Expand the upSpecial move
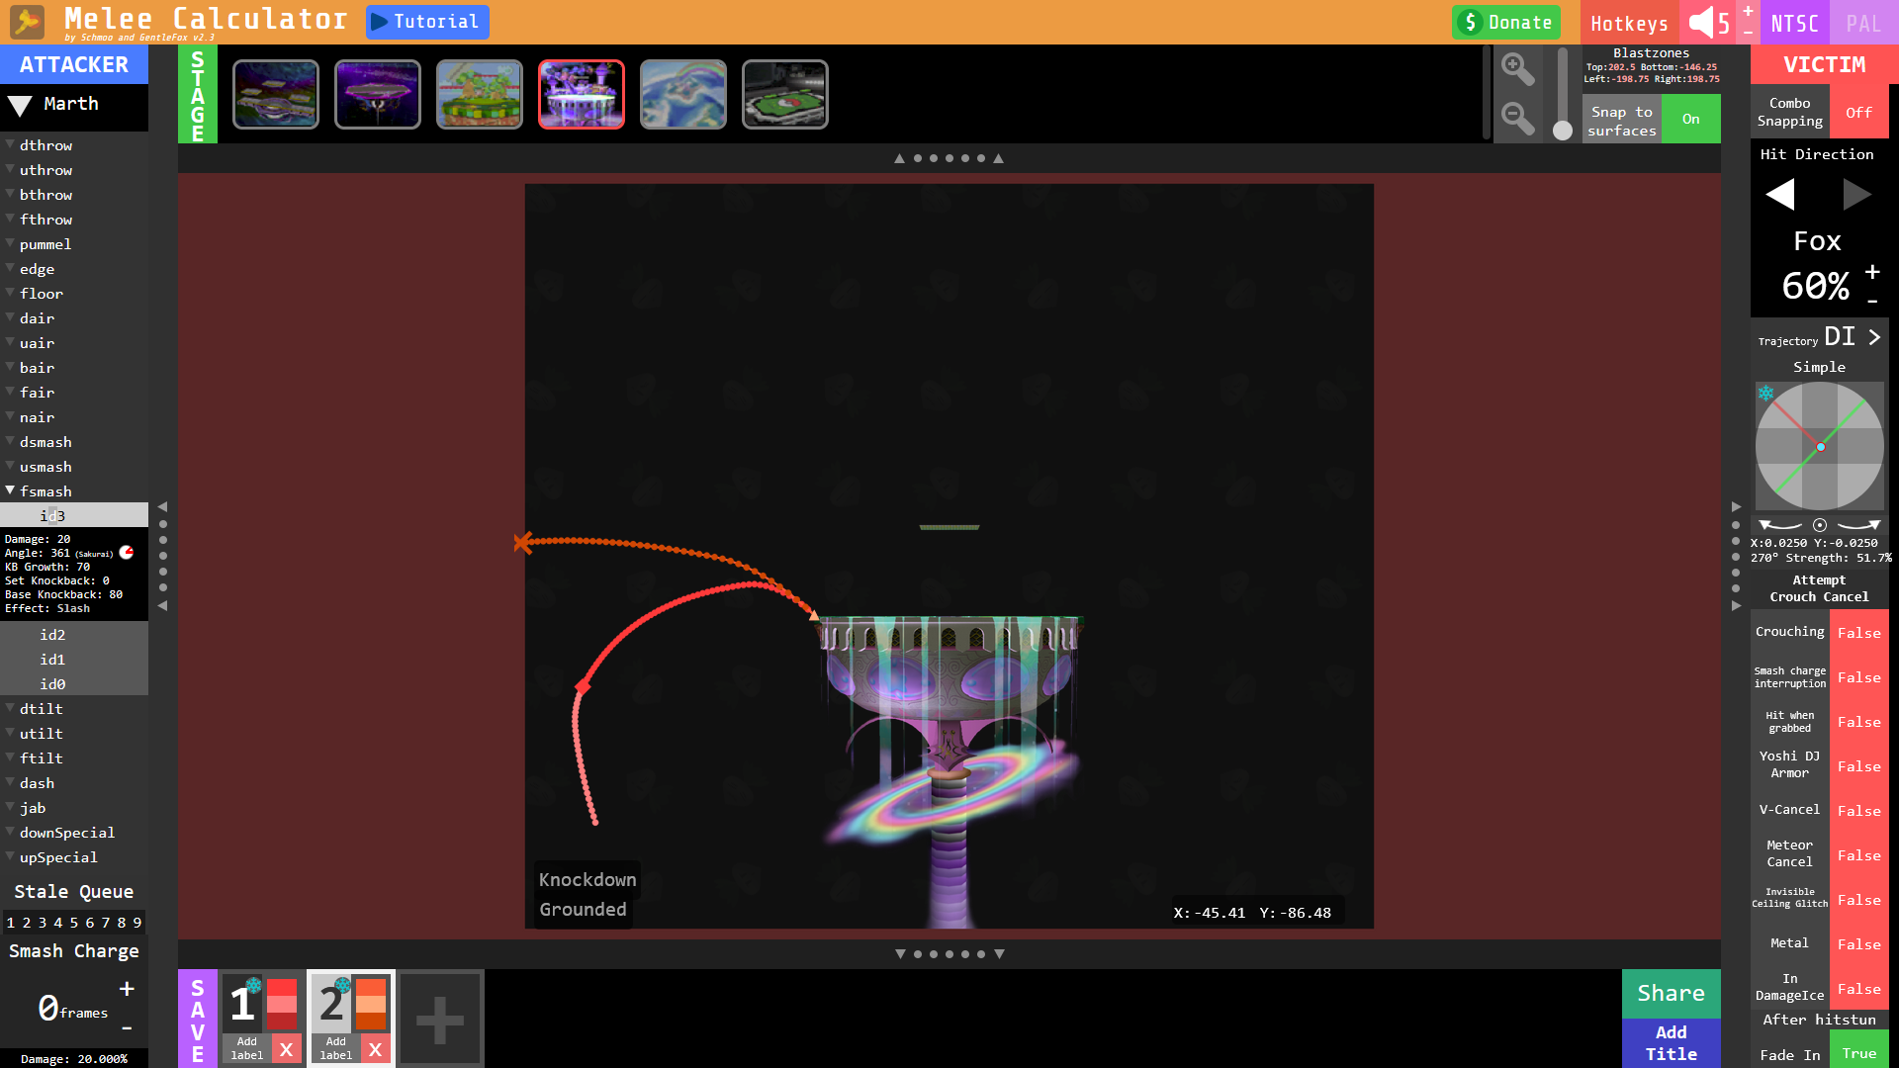This screenshot has width=1899, height=1068. (74, 857)
